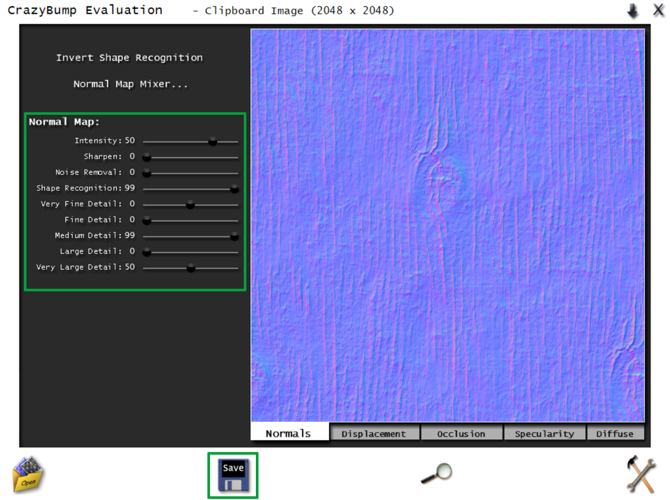Click the down arrow icon in the title bar
The width and height of the screenshot is (670, 500).
pyautogui.click(x=633, y=11)
